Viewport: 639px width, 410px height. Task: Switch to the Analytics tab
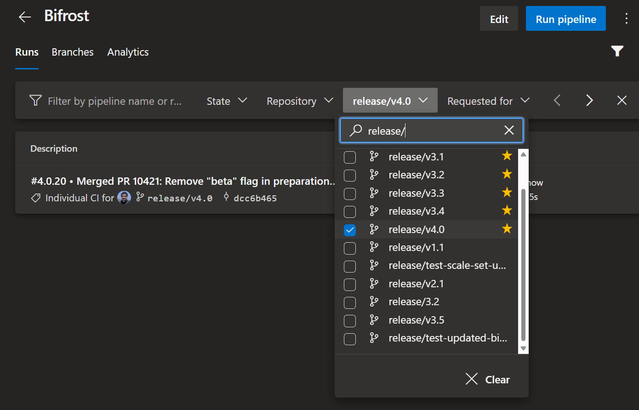(128, 52)
